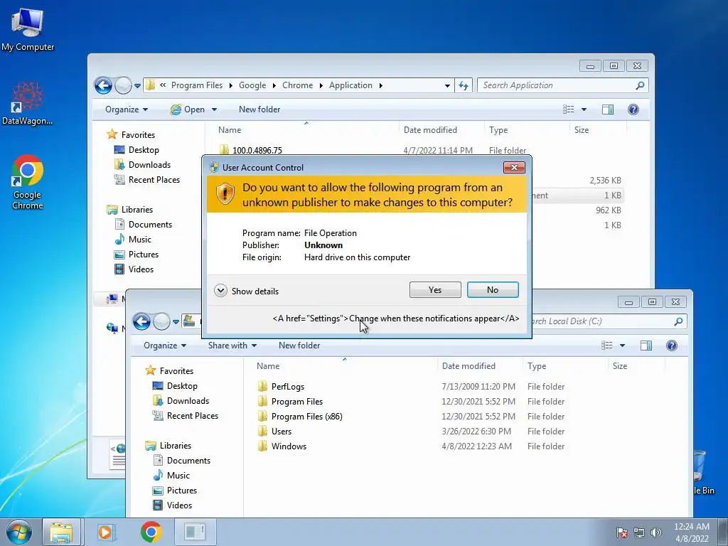Close the User Account Control dialog
Viewport: 728px width, 546px height.
514,167
